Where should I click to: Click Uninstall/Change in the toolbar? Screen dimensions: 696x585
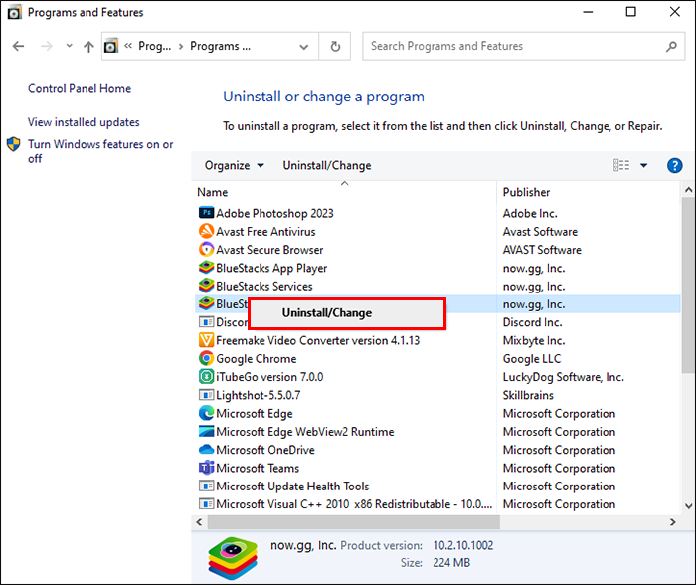(x=327, y=166)
